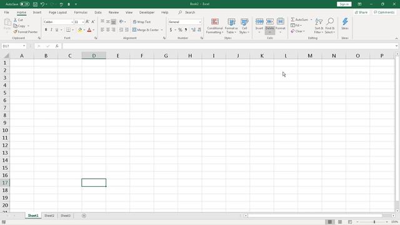
Task: Click the Sign in button
Action: (344, 4)
